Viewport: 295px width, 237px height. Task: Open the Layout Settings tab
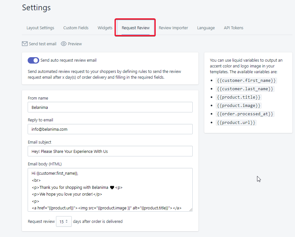pyautogui.click(x=40, y=28)
